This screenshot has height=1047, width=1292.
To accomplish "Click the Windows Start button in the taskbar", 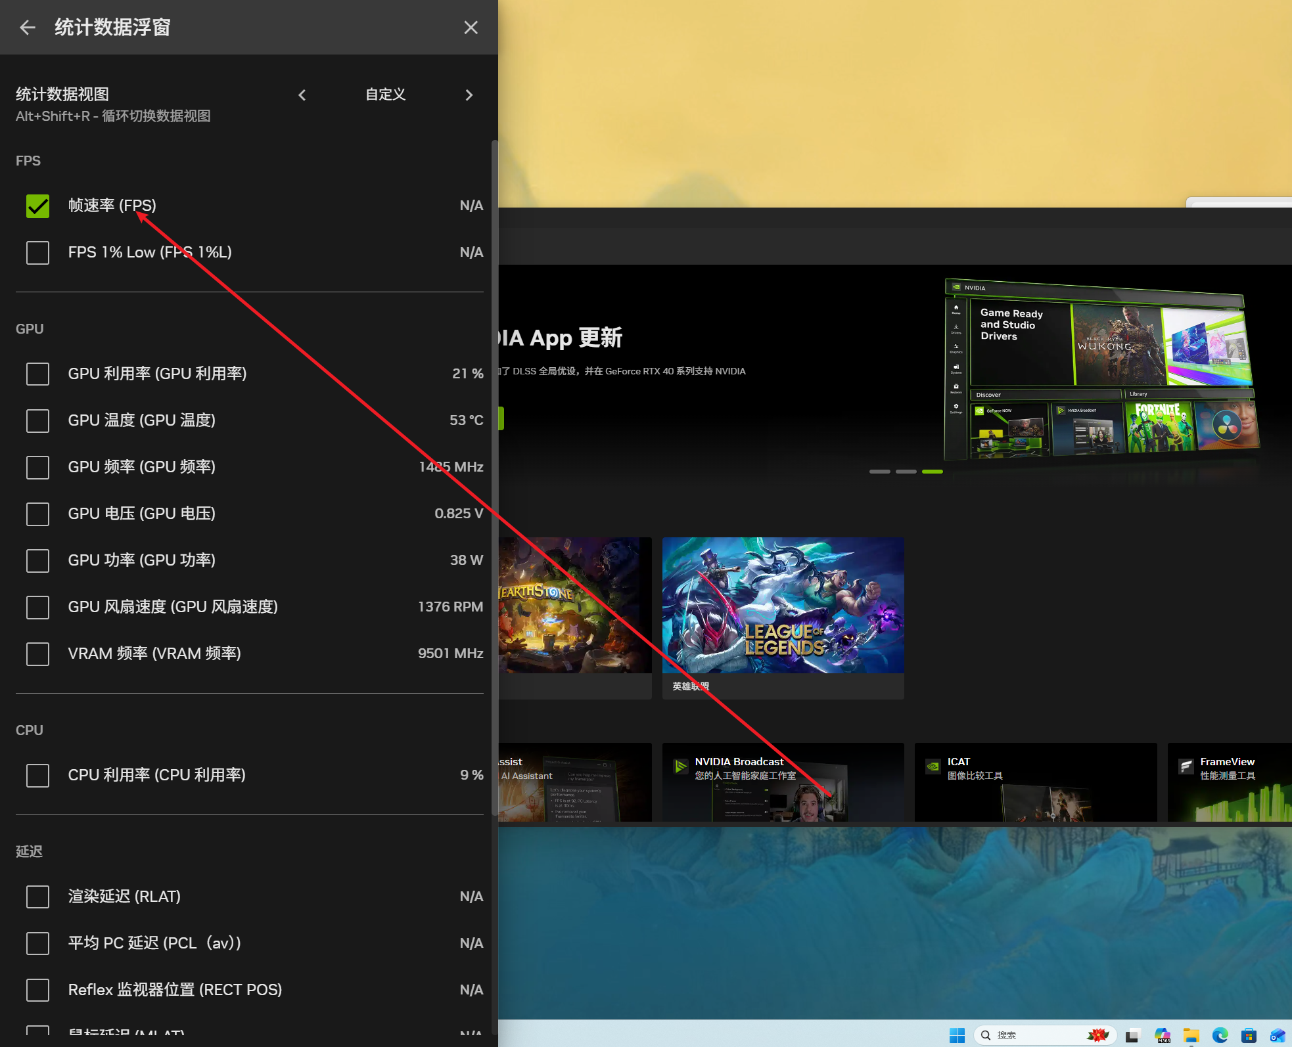I will (x=957, y=1035).
